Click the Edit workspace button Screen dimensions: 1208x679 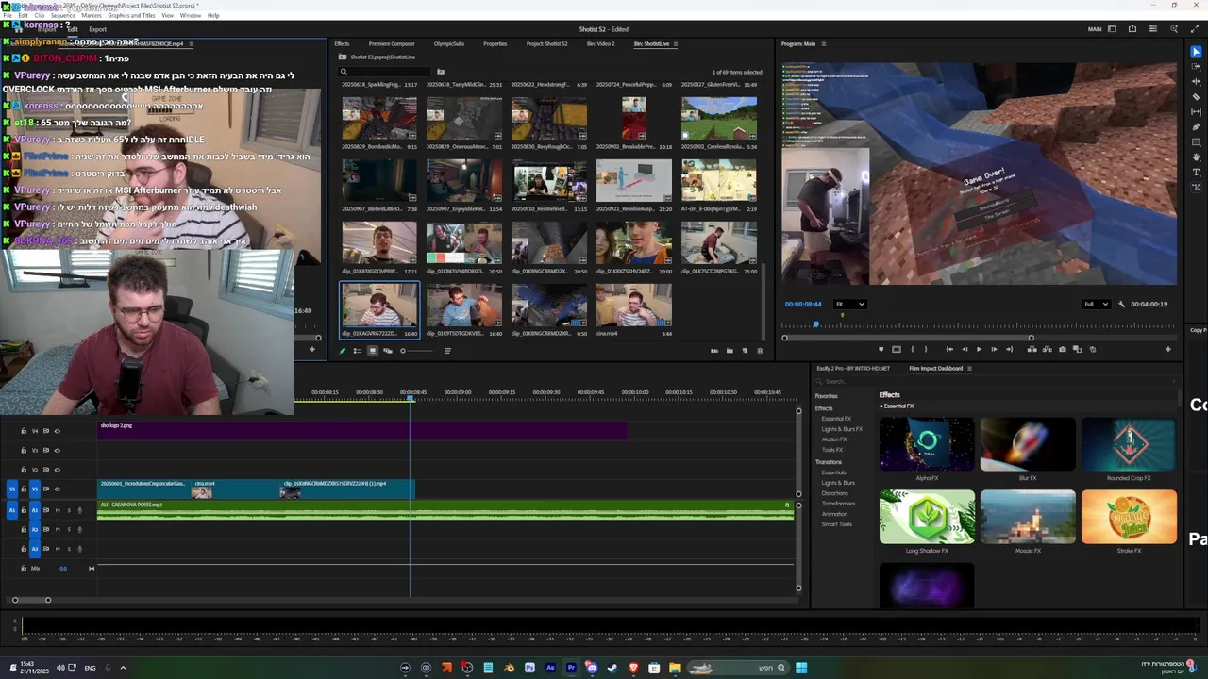point(72,29)
